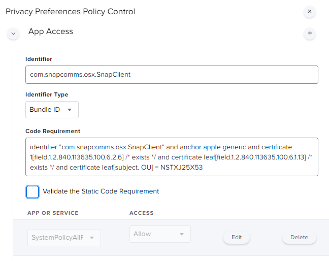329x261 pixels.
Task: Click the Code Requirement field label
Action: [53, 131]
